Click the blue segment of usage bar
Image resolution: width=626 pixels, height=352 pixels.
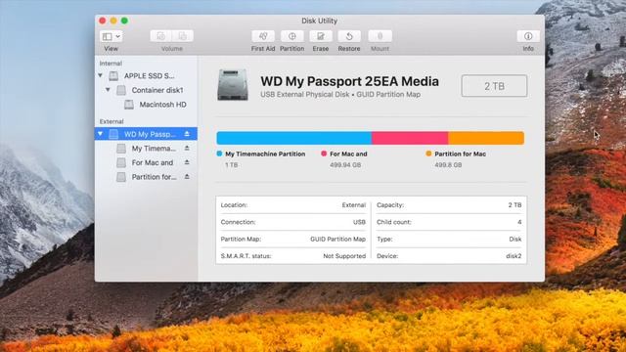coord(293,138)
